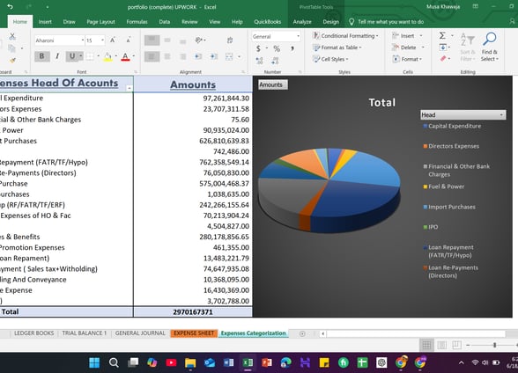Click the Word taskbar icon
This screenshot has height=373, width=518.
(x=228, y=362)
